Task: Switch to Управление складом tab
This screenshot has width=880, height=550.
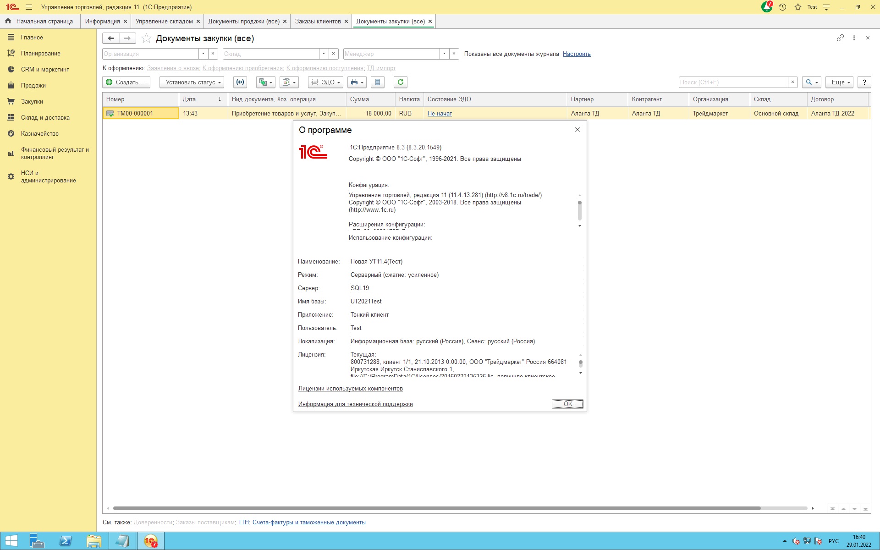Action: pyautogui.click(x=164, y=21)
